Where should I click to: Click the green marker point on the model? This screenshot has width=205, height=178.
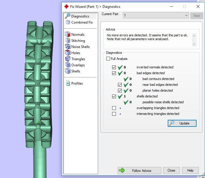click(x=39, y=123)
